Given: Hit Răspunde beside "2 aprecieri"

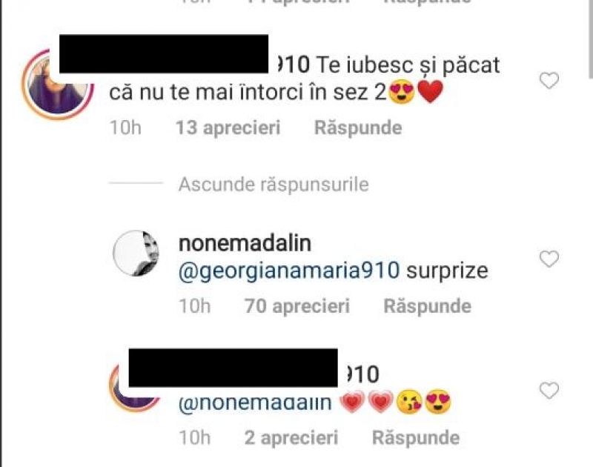Looking at the screenshot, I should click(x=415, y=437).
